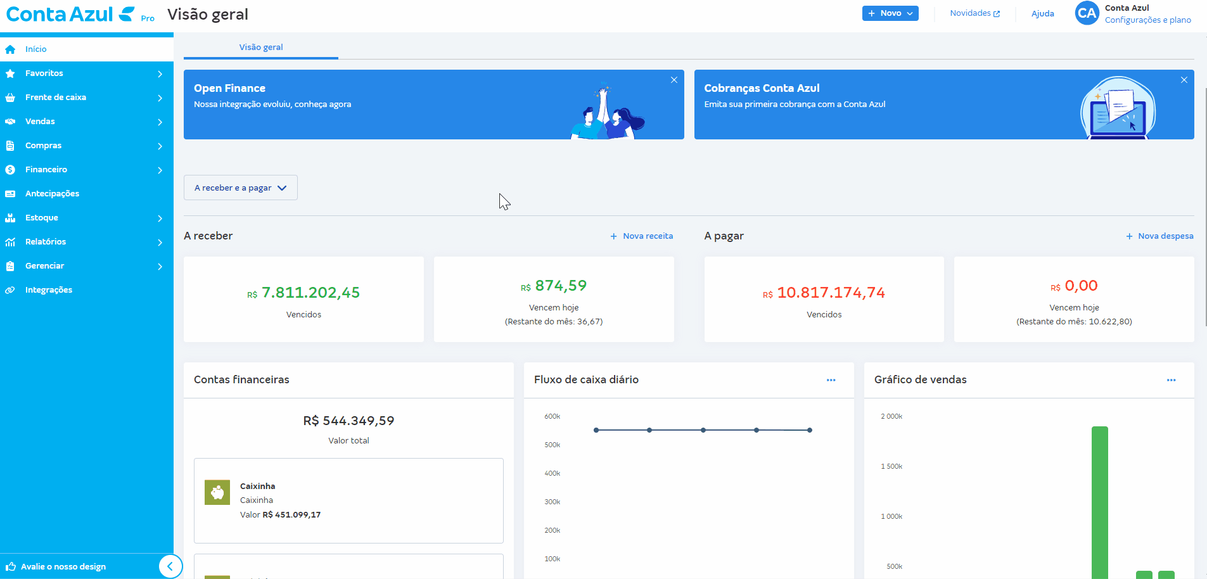Click the Nova despesa link
The image size is (1207, 579).
point(1159,236)
